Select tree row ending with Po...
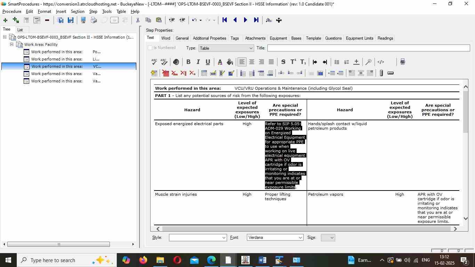 [66, 52]
